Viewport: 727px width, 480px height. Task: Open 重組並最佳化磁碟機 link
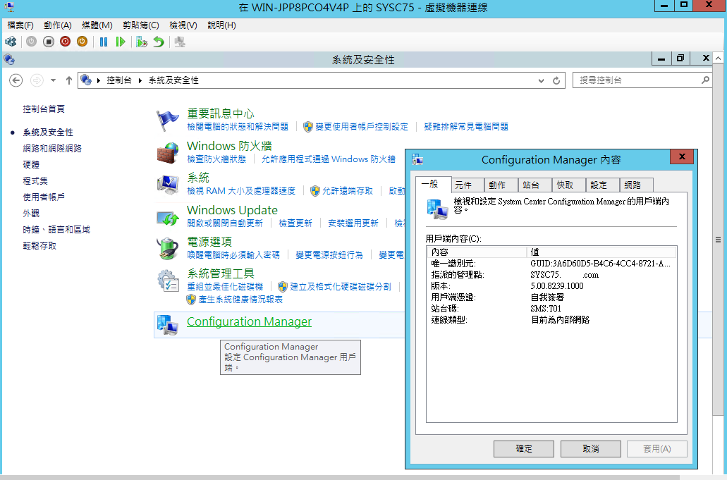point(225,287)
